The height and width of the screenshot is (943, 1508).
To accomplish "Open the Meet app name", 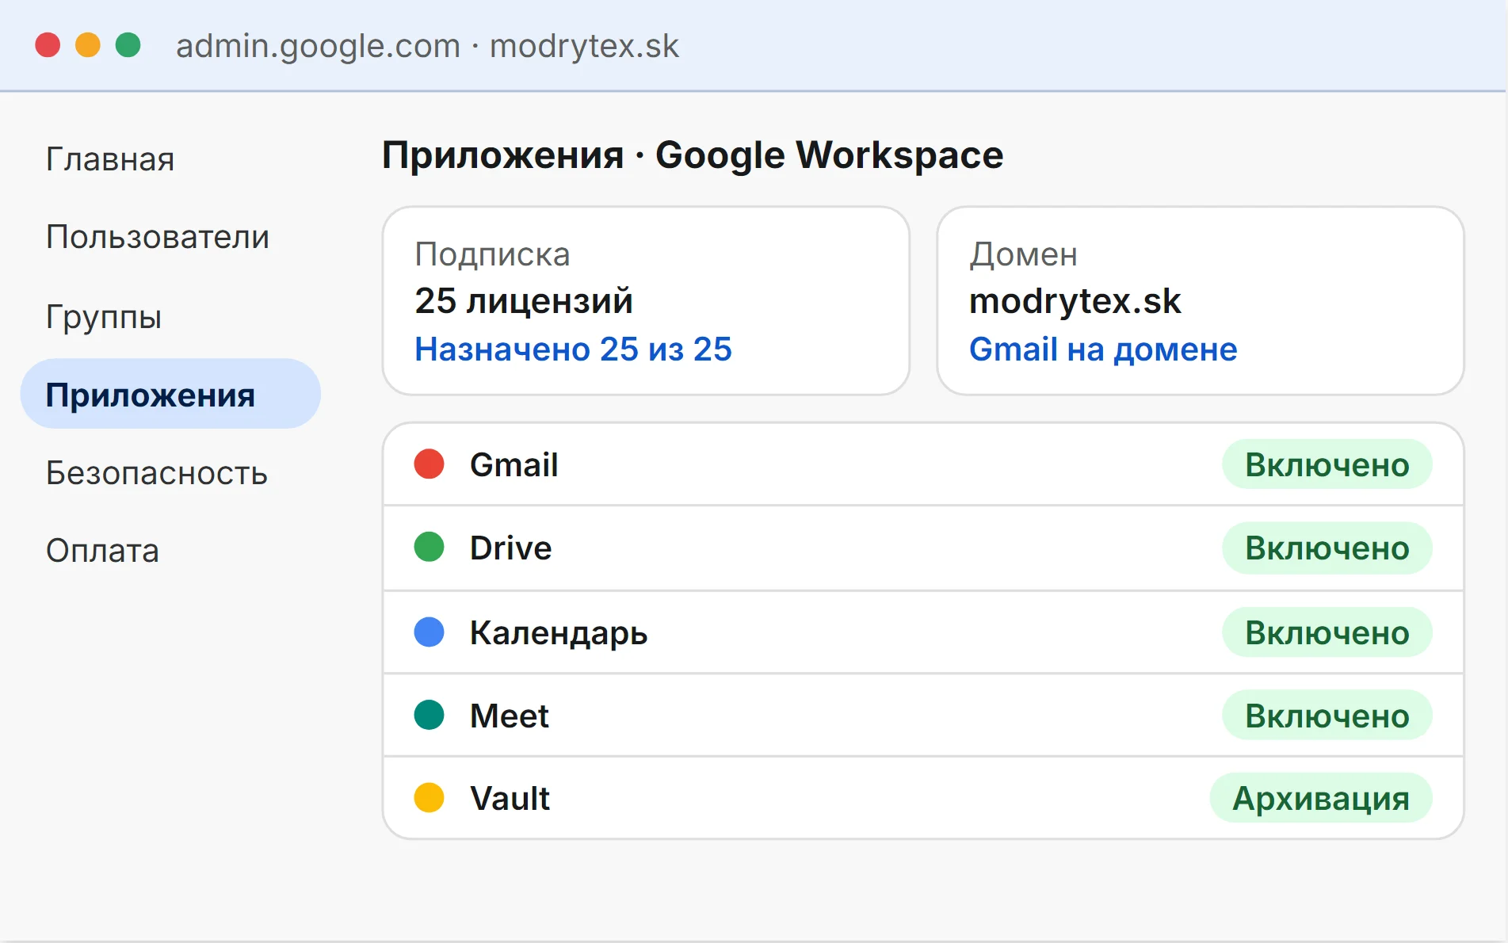I will (x=509, y=716).
